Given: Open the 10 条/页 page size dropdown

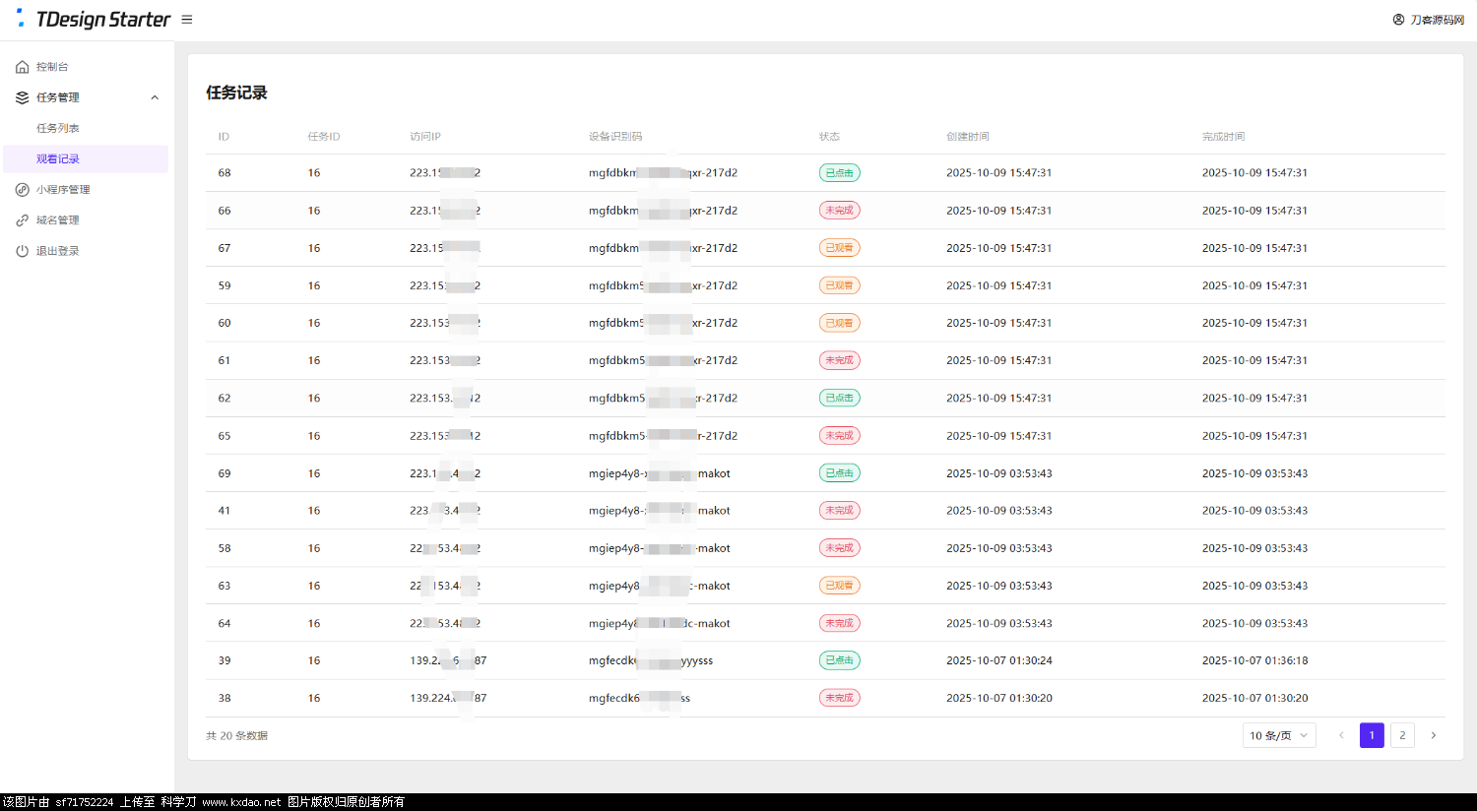Looking at the screenshot, I should click(1278, 735).
